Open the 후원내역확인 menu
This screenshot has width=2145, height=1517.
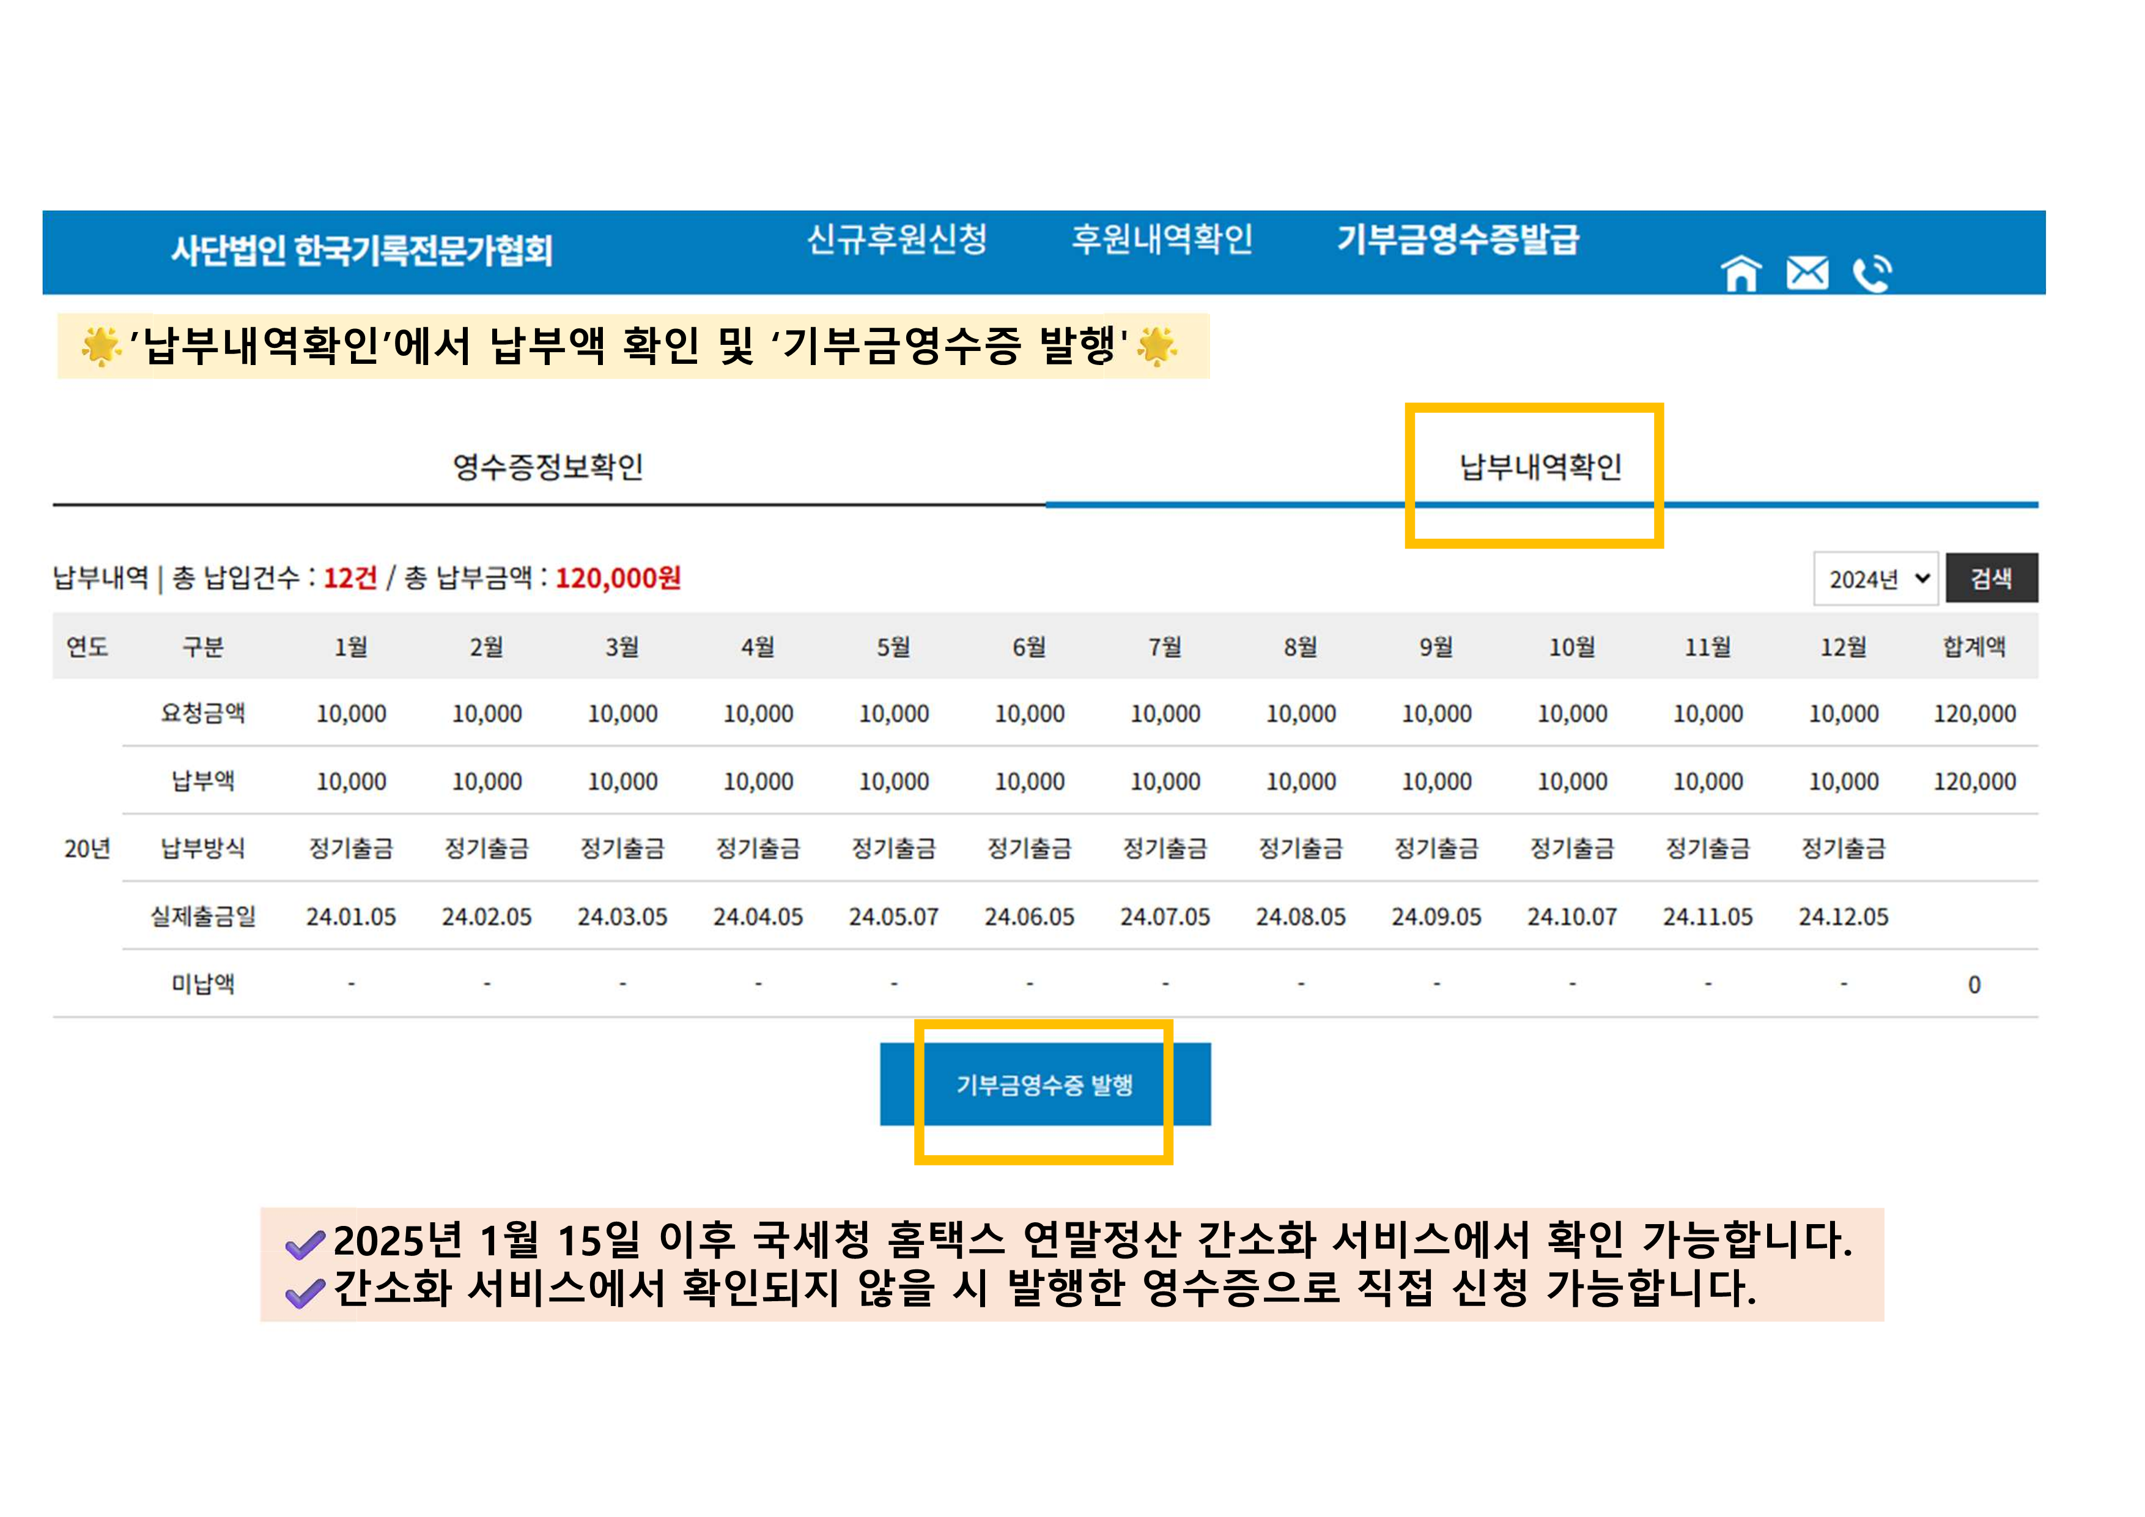1161,239
